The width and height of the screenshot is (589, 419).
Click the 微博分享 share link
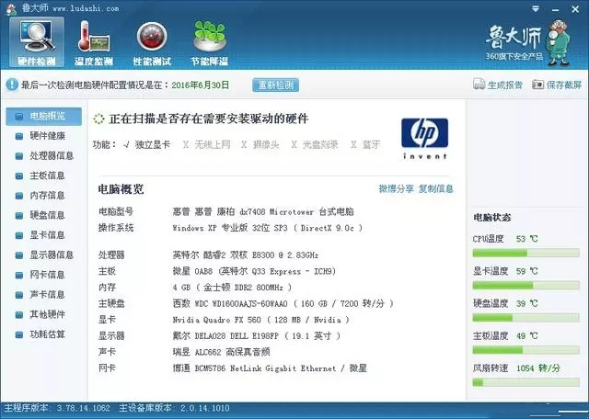(396, 188)
